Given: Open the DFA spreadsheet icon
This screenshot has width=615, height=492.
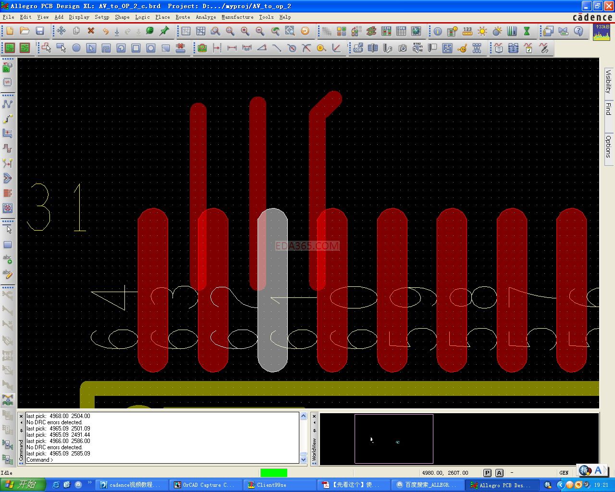Looking at the screenshot, I should coord(401,31).
